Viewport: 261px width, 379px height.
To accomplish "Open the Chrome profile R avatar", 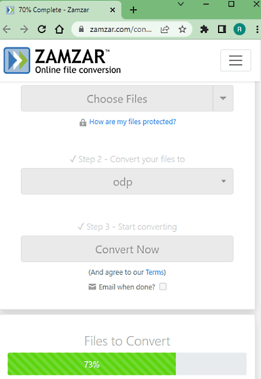I will (x=240, y=29).
